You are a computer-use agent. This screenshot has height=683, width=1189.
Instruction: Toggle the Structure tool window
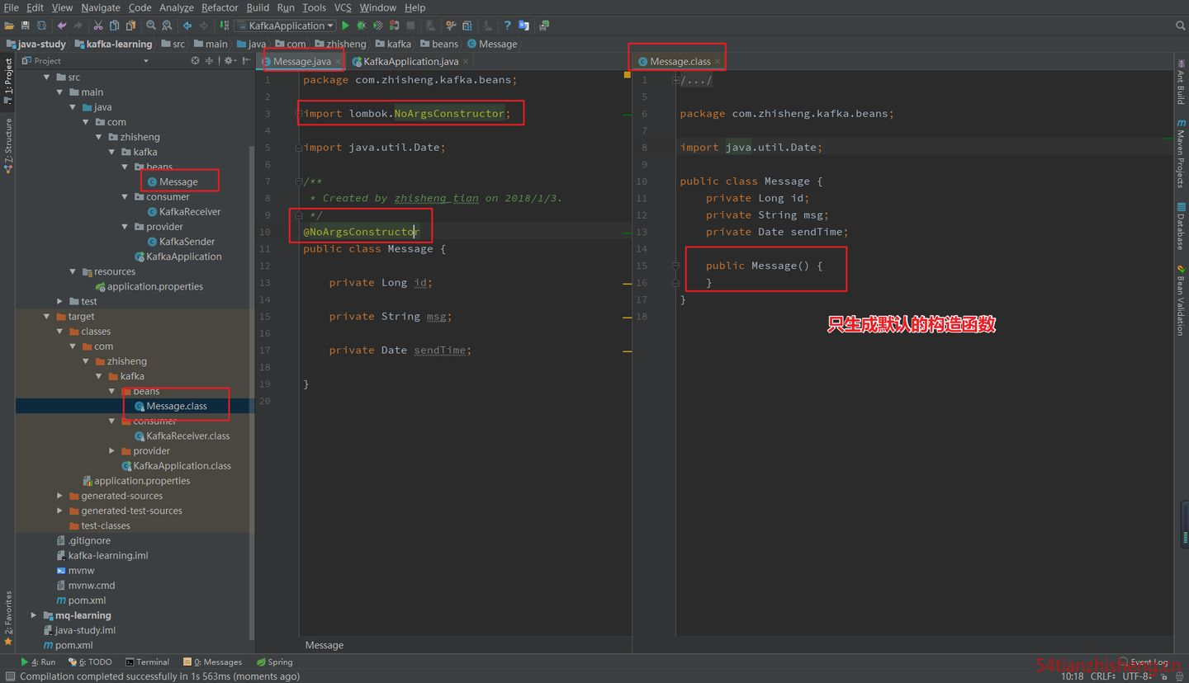pos(8,145)
